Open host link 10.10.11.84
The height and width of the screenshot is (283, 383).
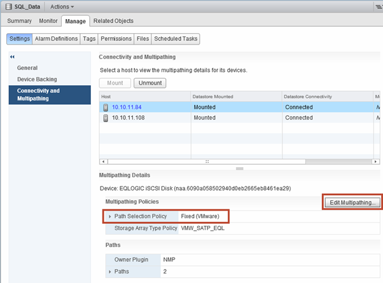point(127,107)
